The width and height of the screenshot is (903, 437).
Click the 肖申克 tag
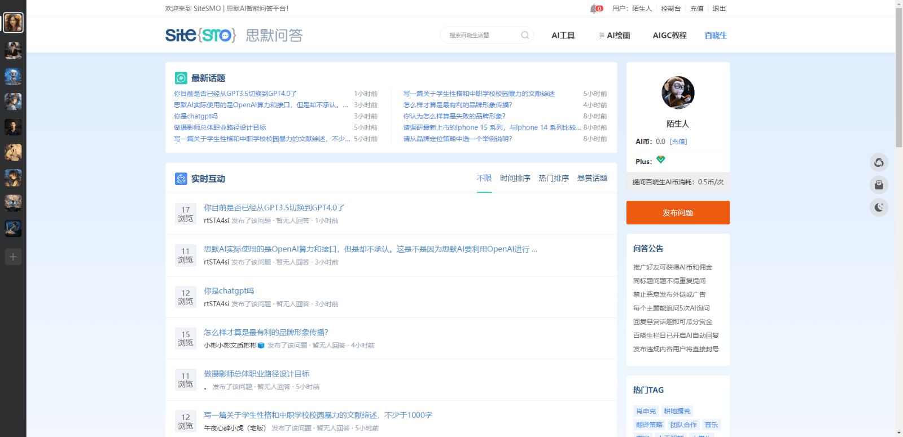(x=646, y=411)
